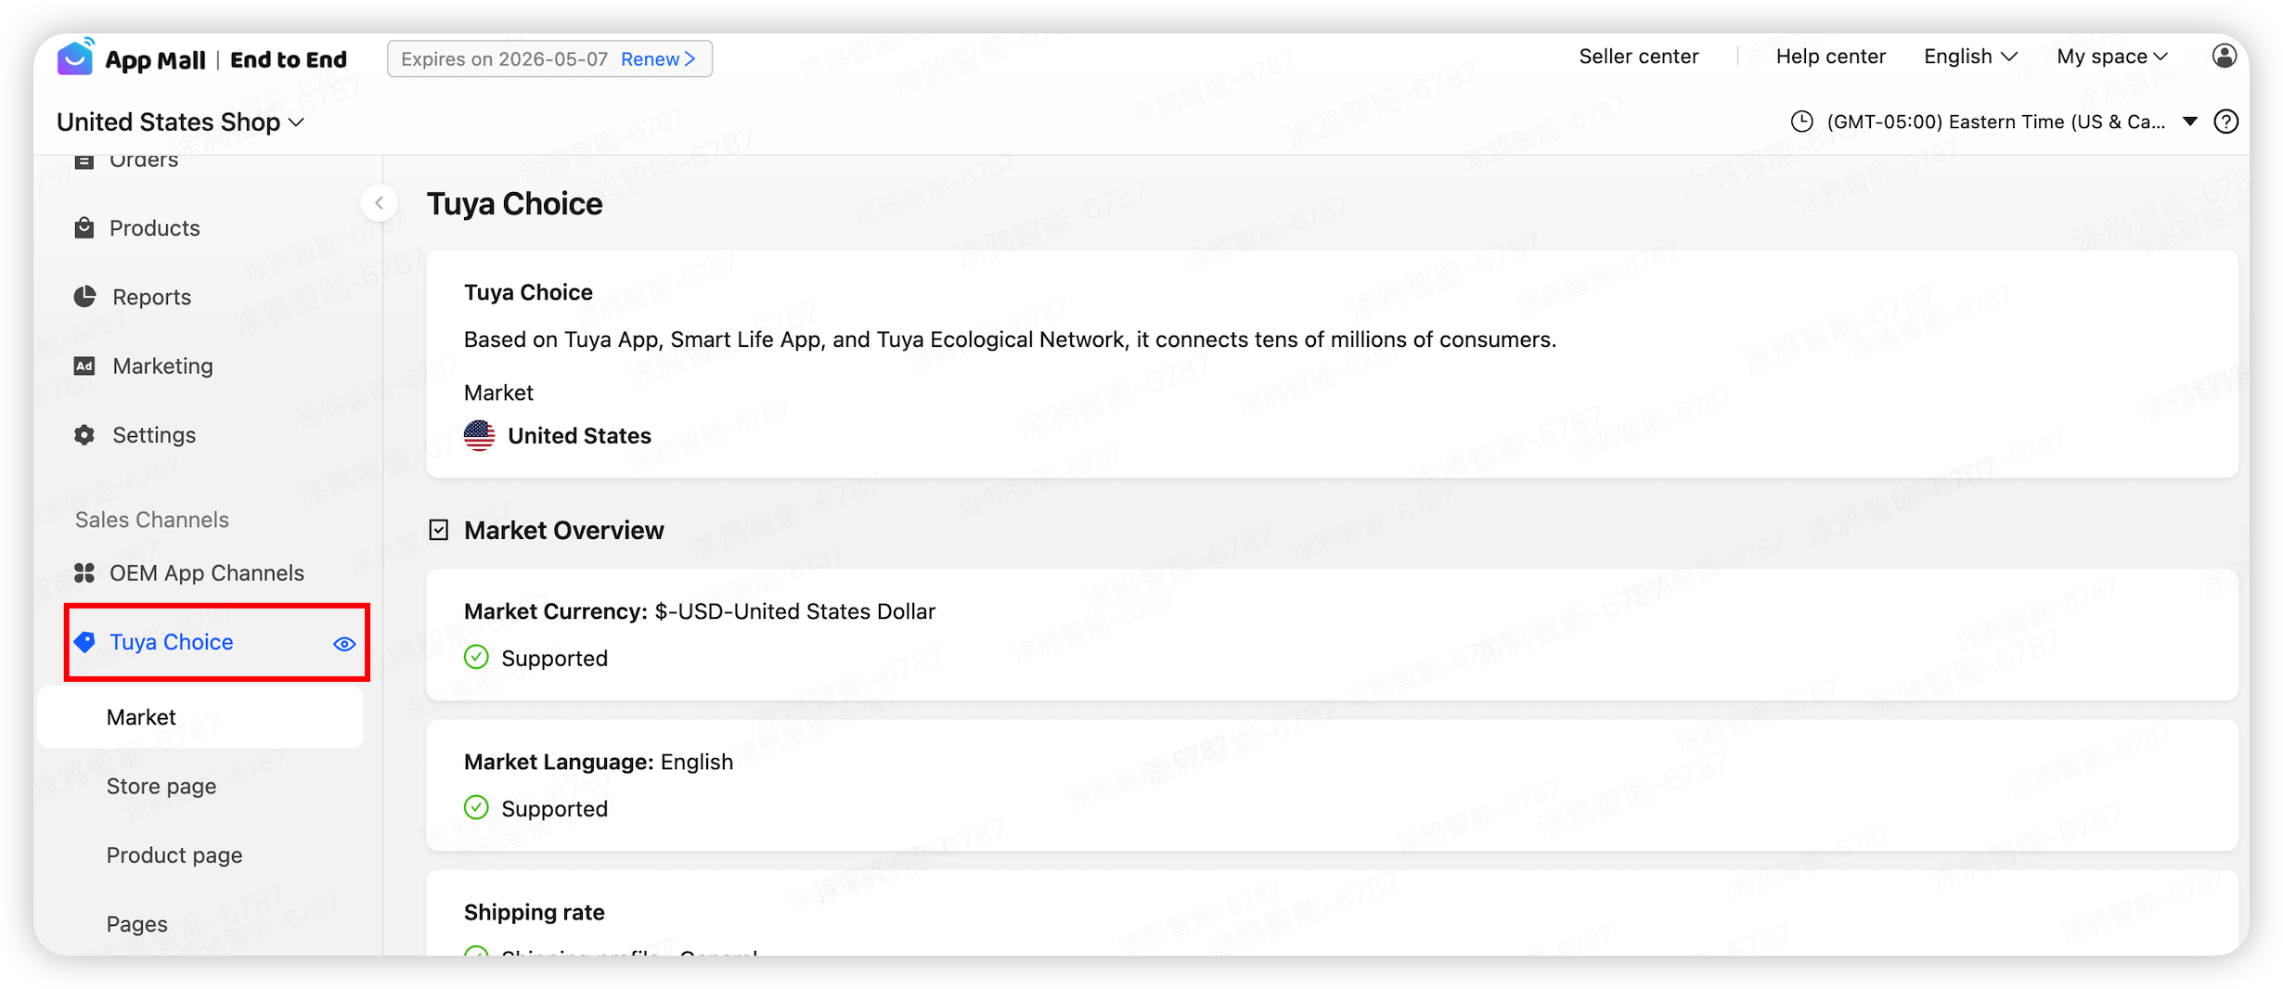Screen dimensions: 2283x989
Task: Click the Market Overview heading
Action: click(x=564, y=531)
